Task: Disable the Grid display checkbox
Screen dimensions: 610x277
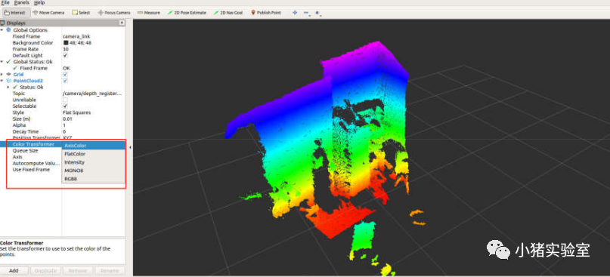Action: (x=65, y=74)
